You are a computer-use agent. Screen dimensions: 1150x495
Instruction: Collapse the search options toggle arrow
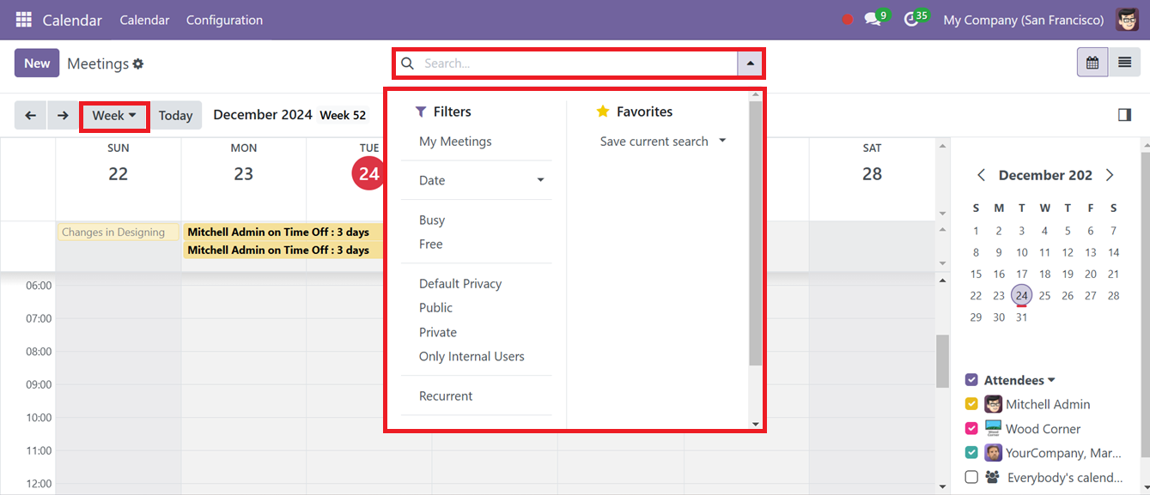751,63
